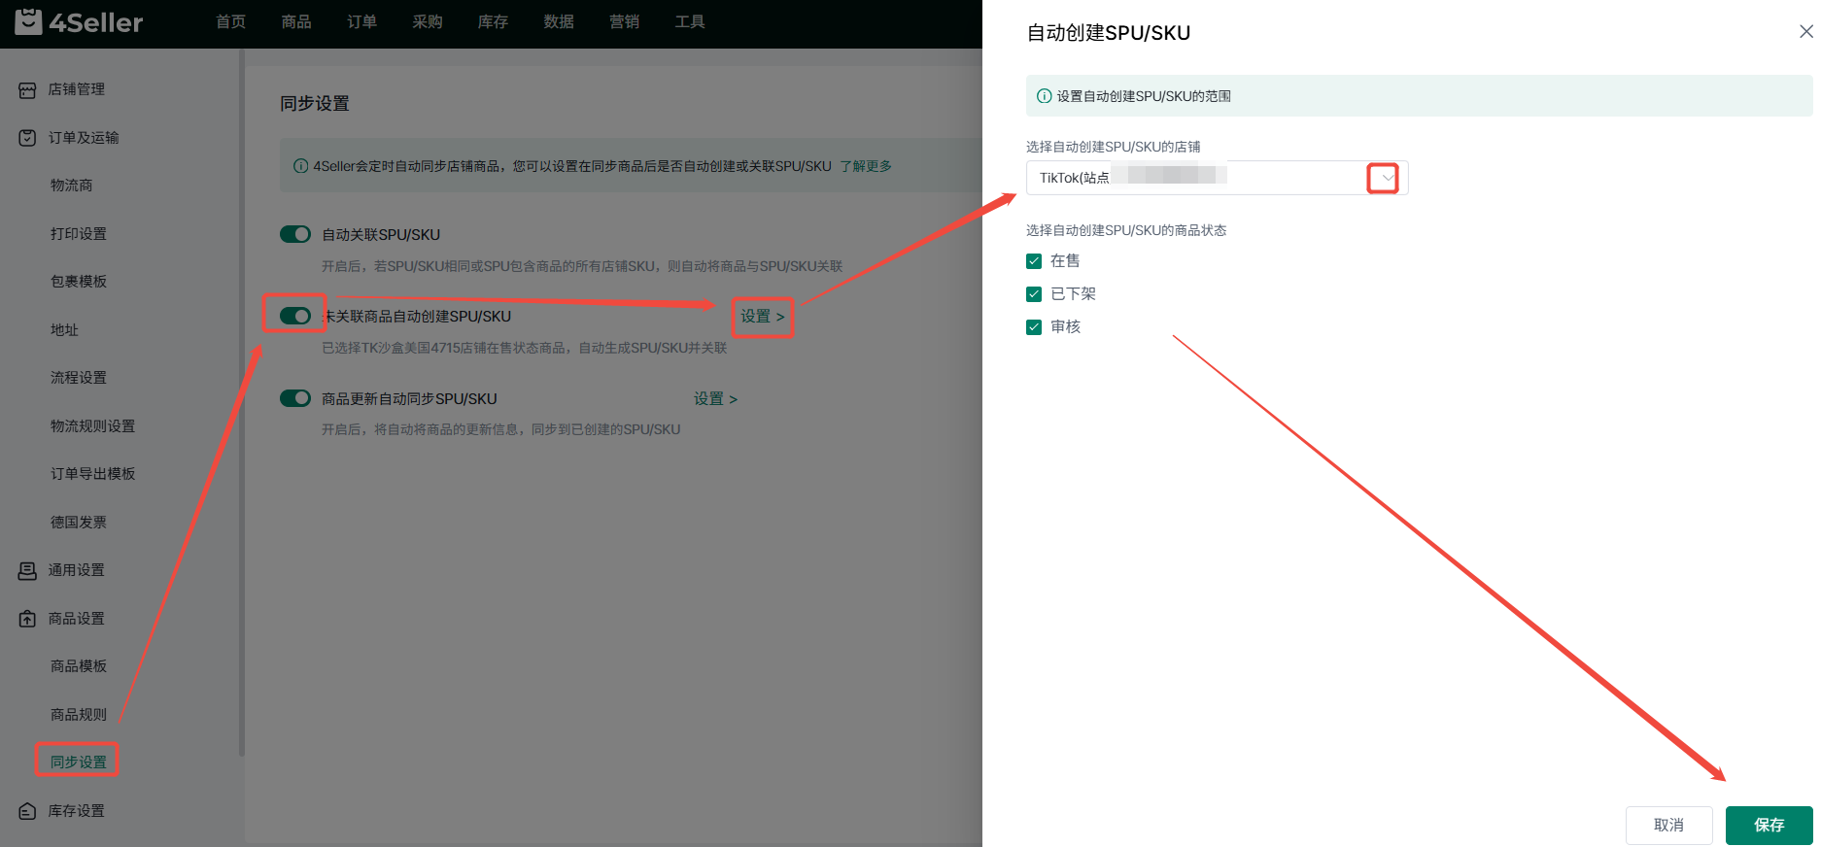Open 物流规则设置 in the sidebar

pos(93,426)
